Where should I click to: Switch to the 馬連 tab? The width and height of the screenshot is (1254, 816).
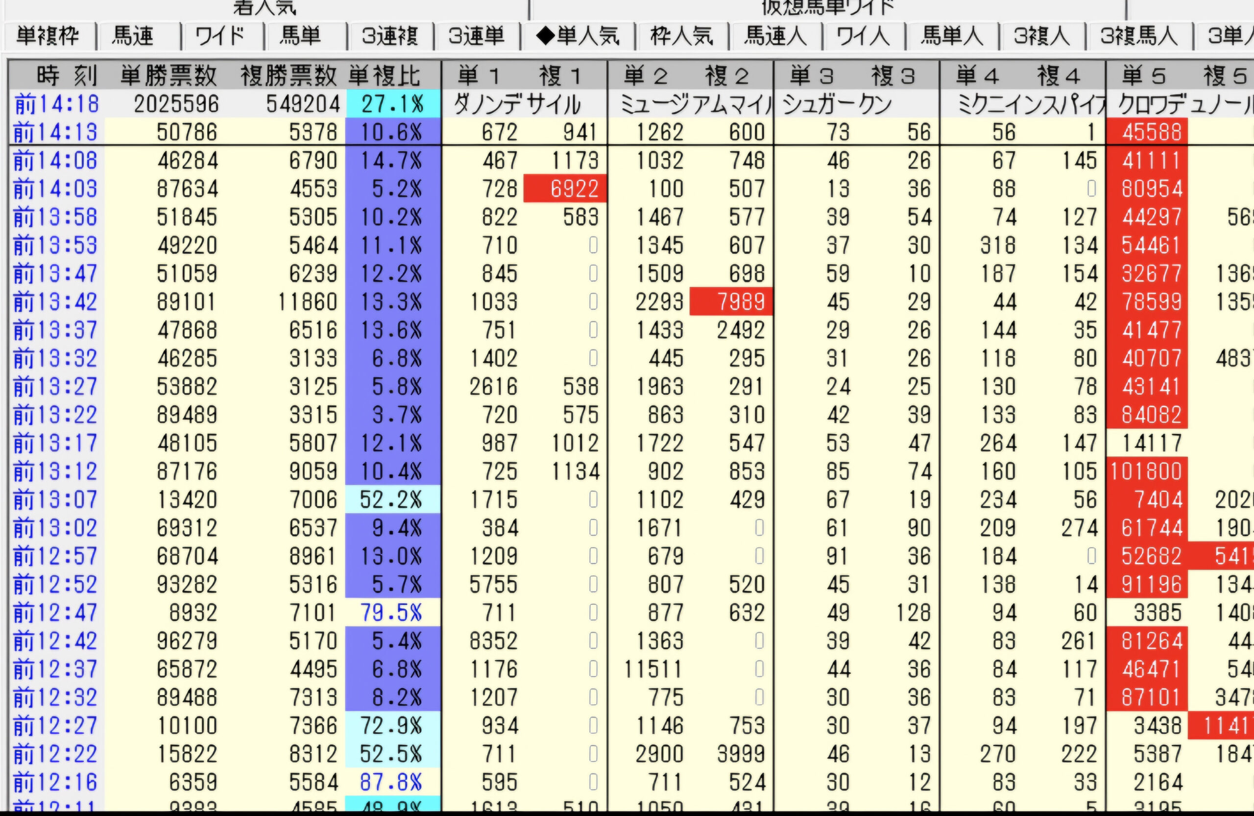click(x=133, y=36)
